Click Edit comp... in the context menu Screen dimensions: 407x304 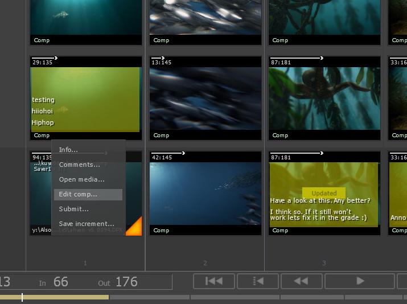pyautogui.click(x=88, y=195)
